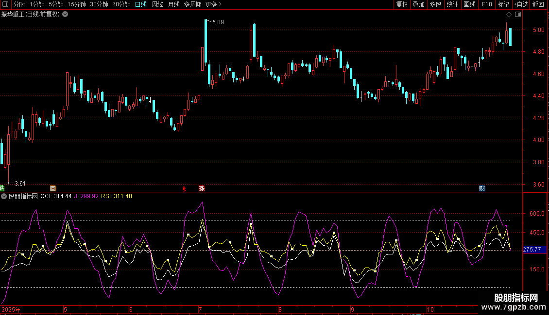This screenshot has height=315, width=549.
Task: Click the 275.77 indicator value label
Action: click(x=532, y=250)
